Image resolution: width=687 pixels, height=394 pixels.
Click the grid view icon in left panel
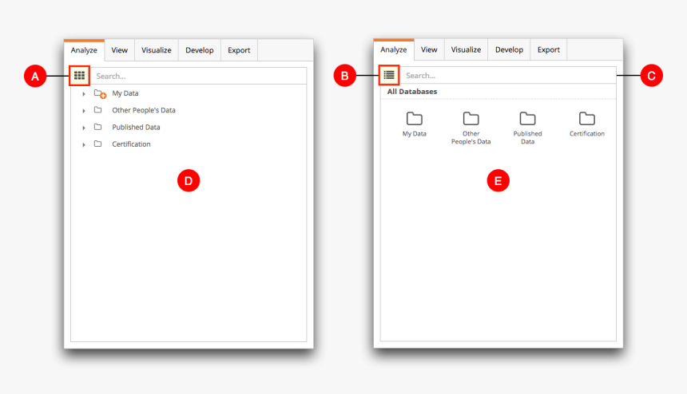(x=79, y=76)
